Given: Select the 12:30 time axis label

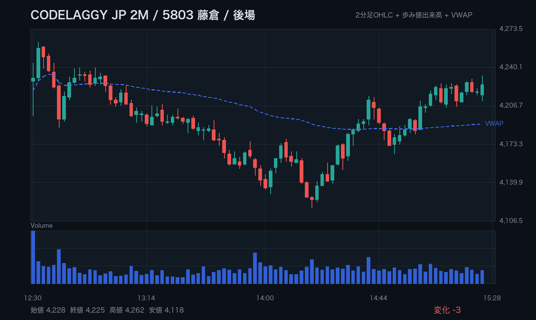Looking at the screenshot, I should coord(33,298).
